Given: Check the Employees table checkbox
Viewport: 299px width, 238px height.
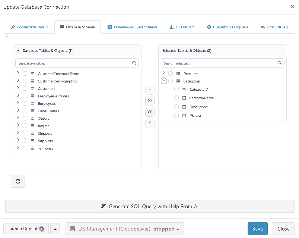Looking at the screenshot, I should point(25,103).
